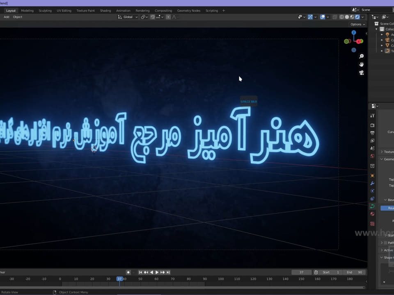The image size is (394, 295).
Task: Open the Scene properties tab
Action: 372,148
